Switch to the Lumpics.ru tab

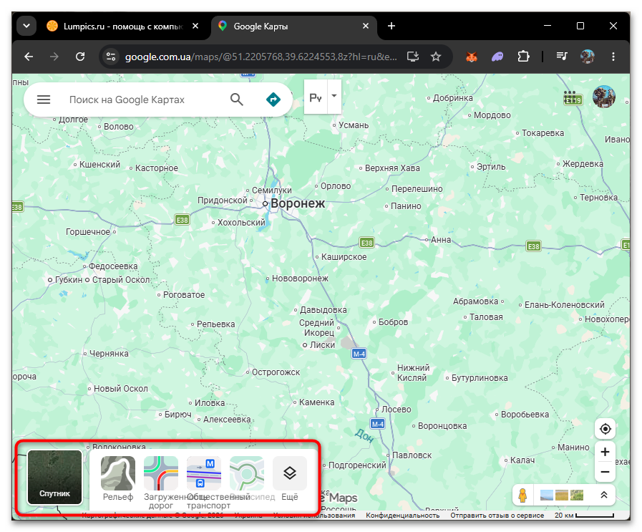123,26
